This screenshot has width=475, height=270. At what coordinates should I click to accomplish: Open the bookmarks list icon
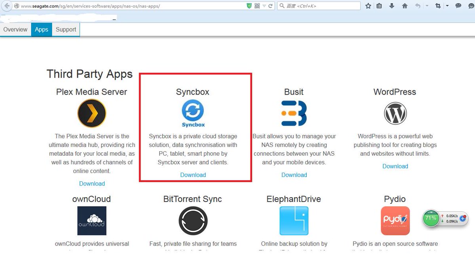[x=379, y=6]
